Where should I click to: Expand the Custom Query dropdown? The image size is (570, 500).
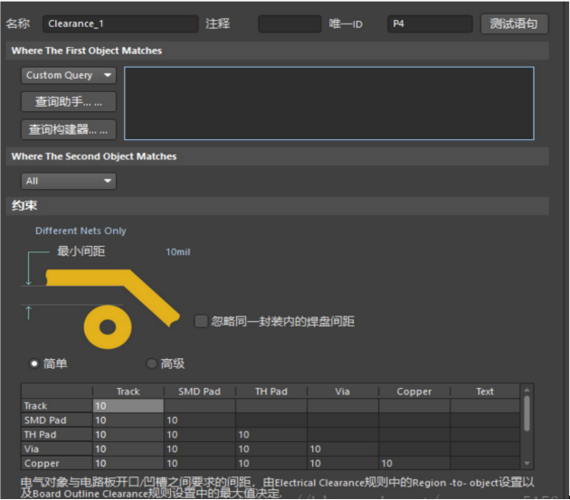click(69, 75)
